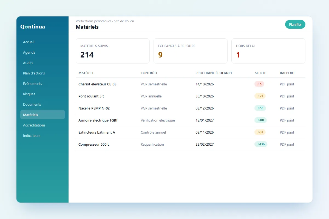
Task: Select the J-31 alert badge
Action: (260, 132)
